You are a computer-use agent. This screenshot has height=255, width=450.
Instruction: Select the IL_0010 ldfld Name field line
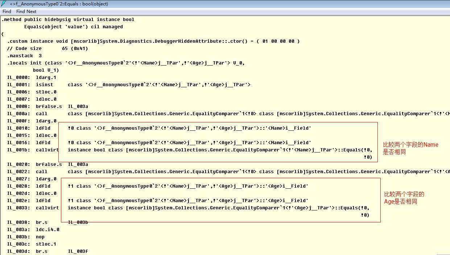159,128
